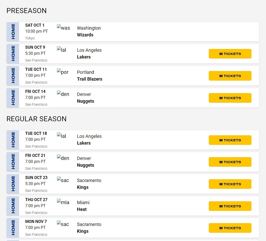Buy tickets for the Oct 9 Lakers game
266x241 pixels.
(230, 53)
